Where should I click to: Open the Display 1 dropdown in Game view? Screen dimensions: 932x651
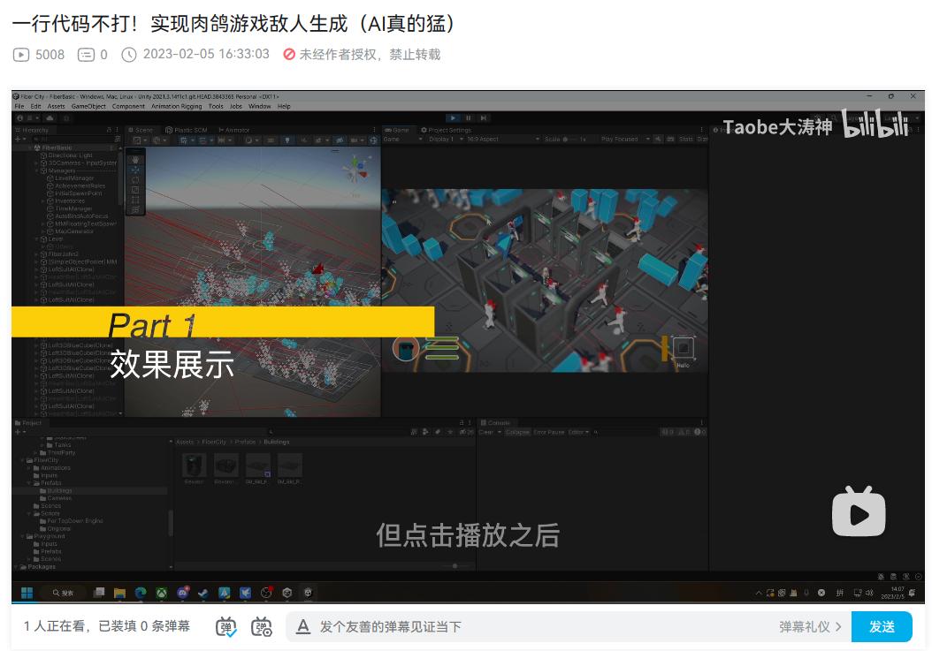point(446,139)
